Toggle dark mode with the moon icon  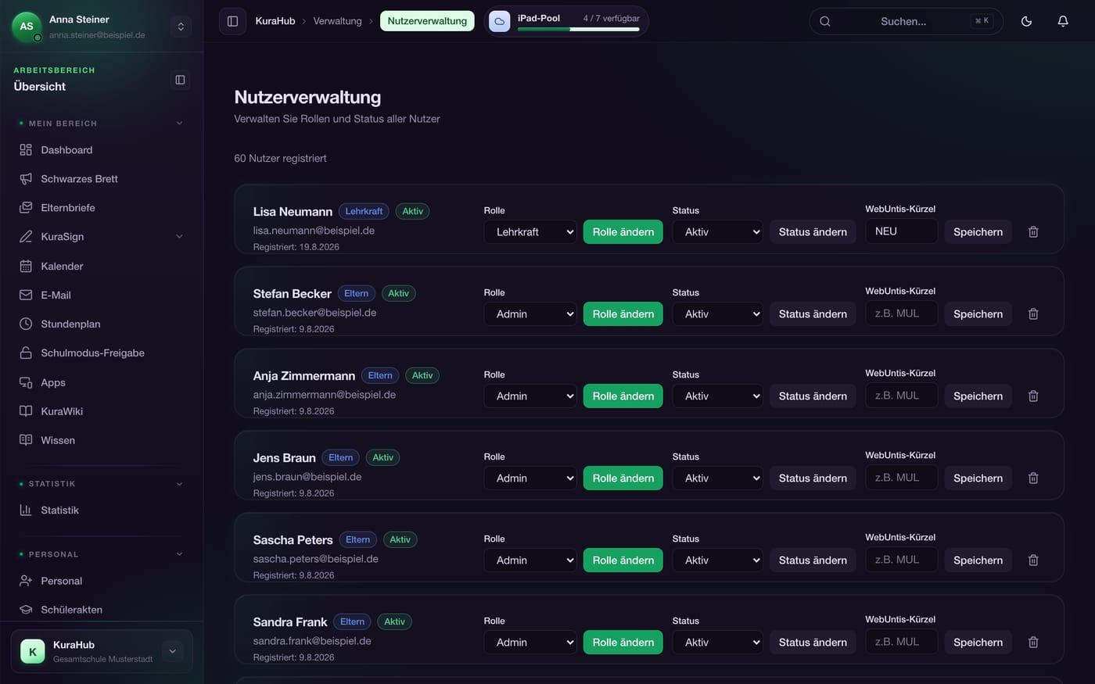click(x=1026, y=21)
